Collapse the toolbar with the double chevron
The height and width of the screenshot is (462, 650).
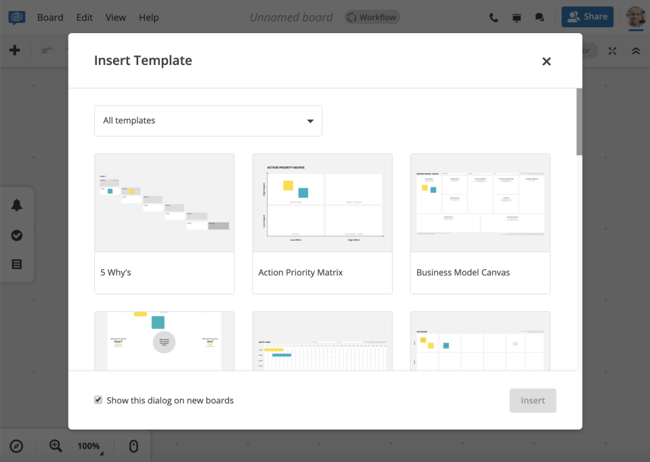click(636, 50)
